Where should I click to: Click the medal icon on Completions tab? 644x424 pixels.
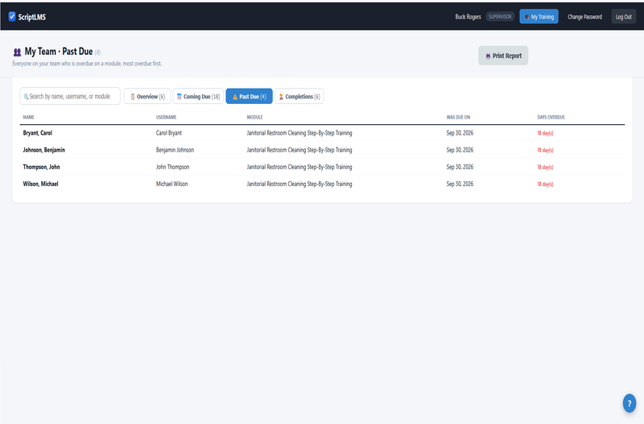click(281, 97)
